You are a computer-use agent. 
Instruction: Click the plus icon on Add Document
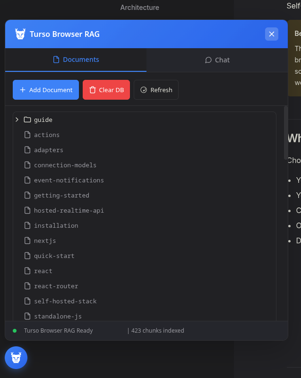pyautogui.click(x=23, y=90)
